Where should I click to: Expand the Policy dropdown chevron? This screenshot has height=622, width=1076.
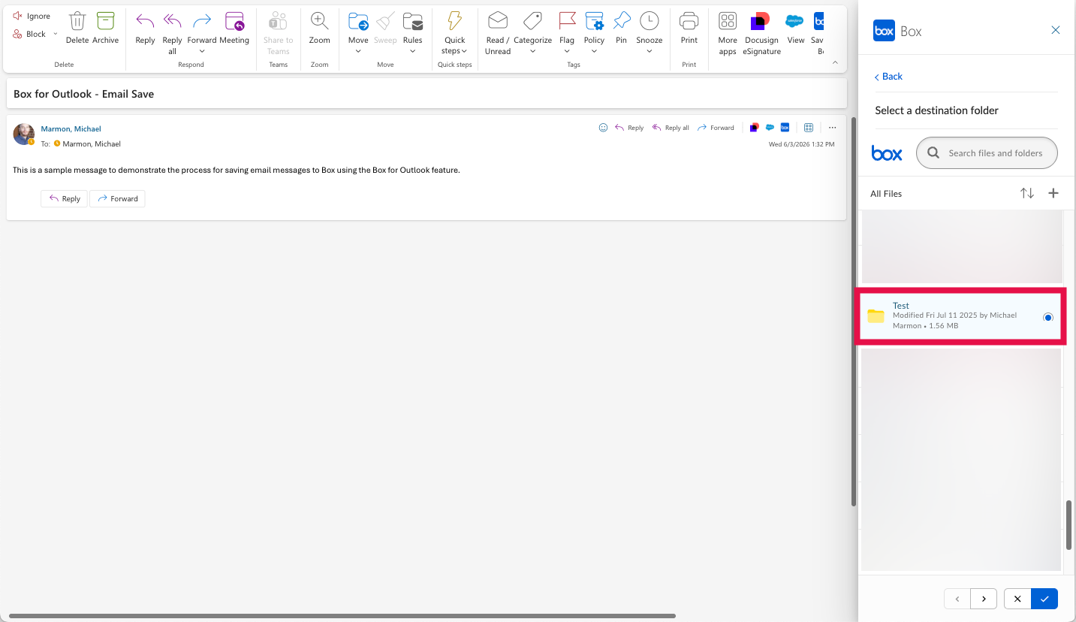pyautogui.click(x=594, y=51)
